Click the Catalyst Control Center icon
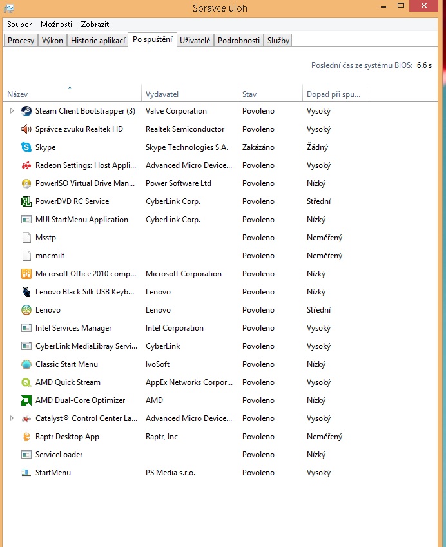 26,418
